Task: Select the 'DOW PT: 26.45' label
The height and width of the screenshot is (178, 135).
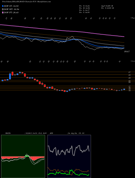Action: [11, 12]
